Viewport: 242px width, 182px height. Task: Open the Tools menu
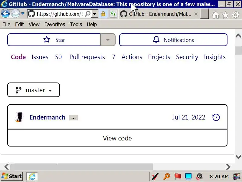pos(76,24)
